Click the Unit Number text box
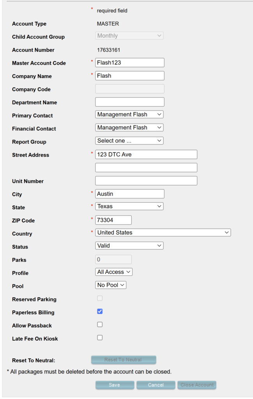The height and width of the screenshot is (399, 253). coord(146,181)
